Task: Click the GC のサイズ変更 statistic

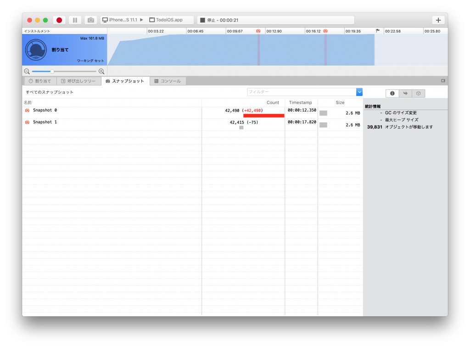Action: coord(401,113)
